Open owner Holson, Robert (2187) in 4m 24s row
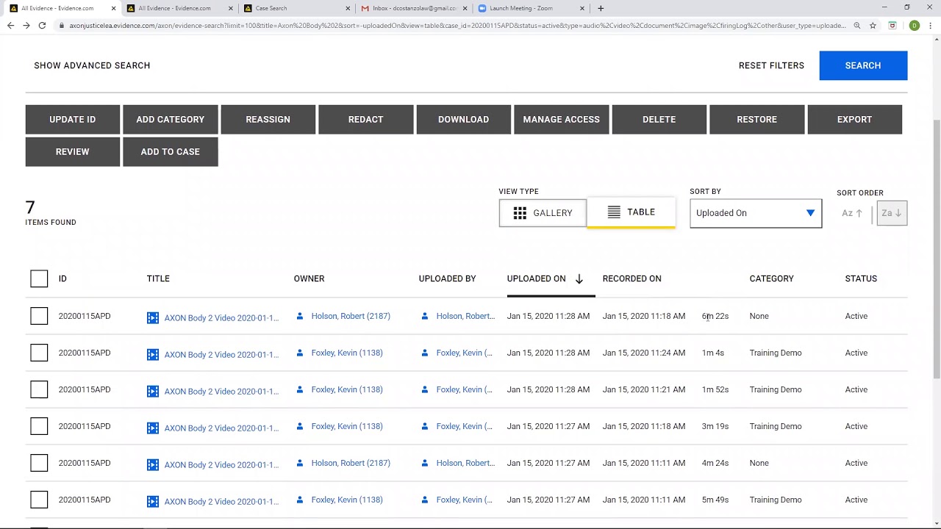The image size is (941, 529). point(351,463)
